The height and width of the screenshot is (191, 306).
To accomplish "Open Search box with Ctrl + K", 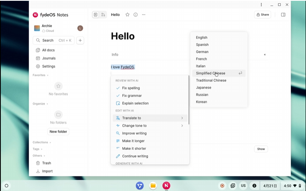I will [x=53, y=41].
